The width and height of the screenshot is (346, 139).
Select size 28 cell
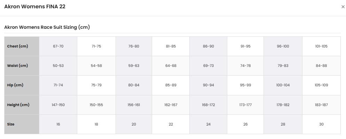(283, 124)
